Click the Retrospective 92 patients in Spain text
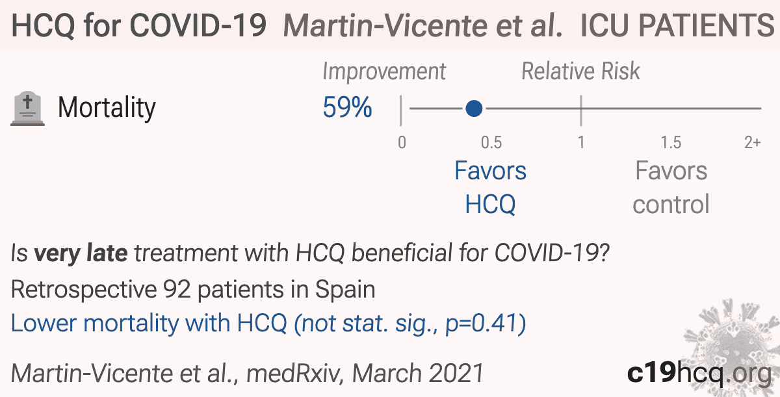The width and height of the screenshot is (780, 397). tap(194, 289)
